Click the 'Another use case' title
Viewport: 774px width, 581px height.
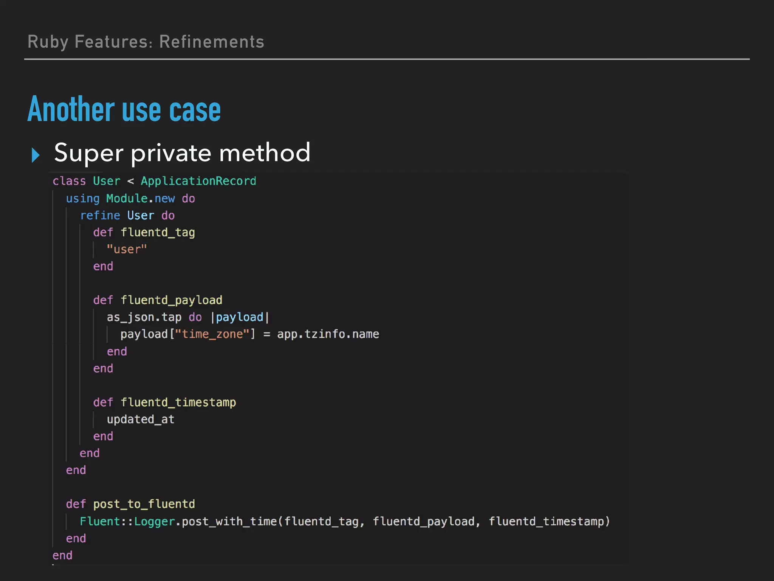(x=124, y=110)
